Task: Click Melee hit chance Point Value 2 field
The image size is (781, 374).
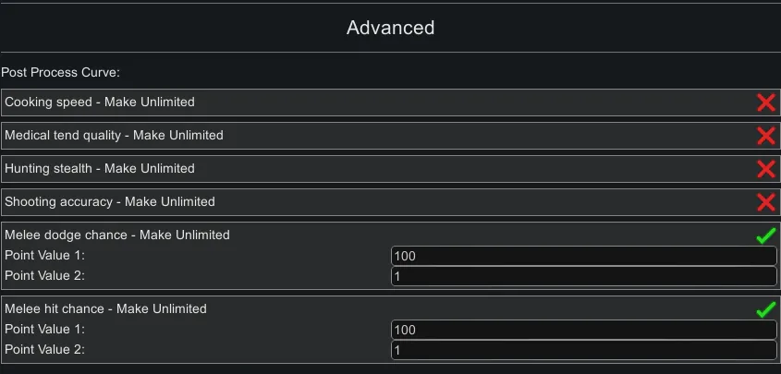Action: [x=583, y=350]
